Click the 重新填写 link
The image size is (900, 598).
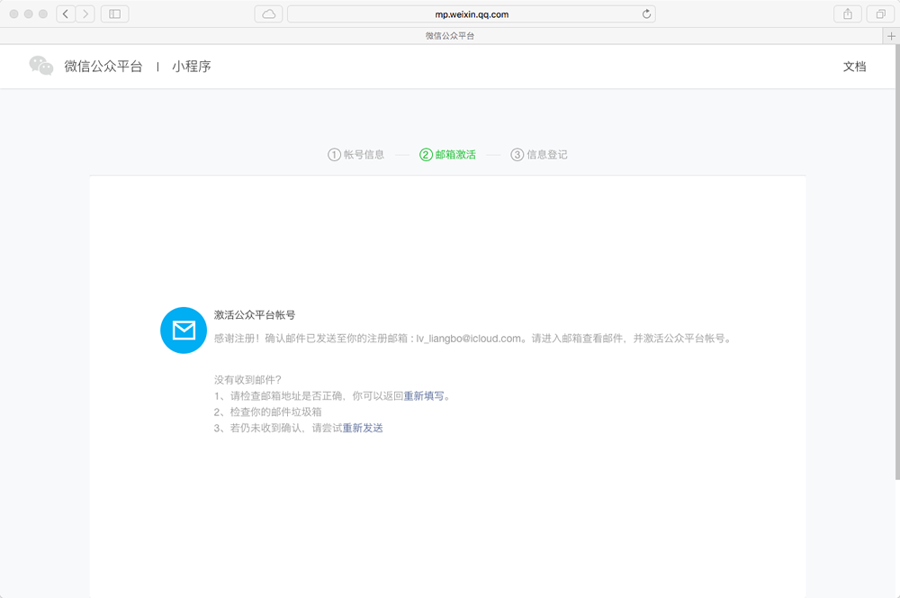[x=424, y=395]
